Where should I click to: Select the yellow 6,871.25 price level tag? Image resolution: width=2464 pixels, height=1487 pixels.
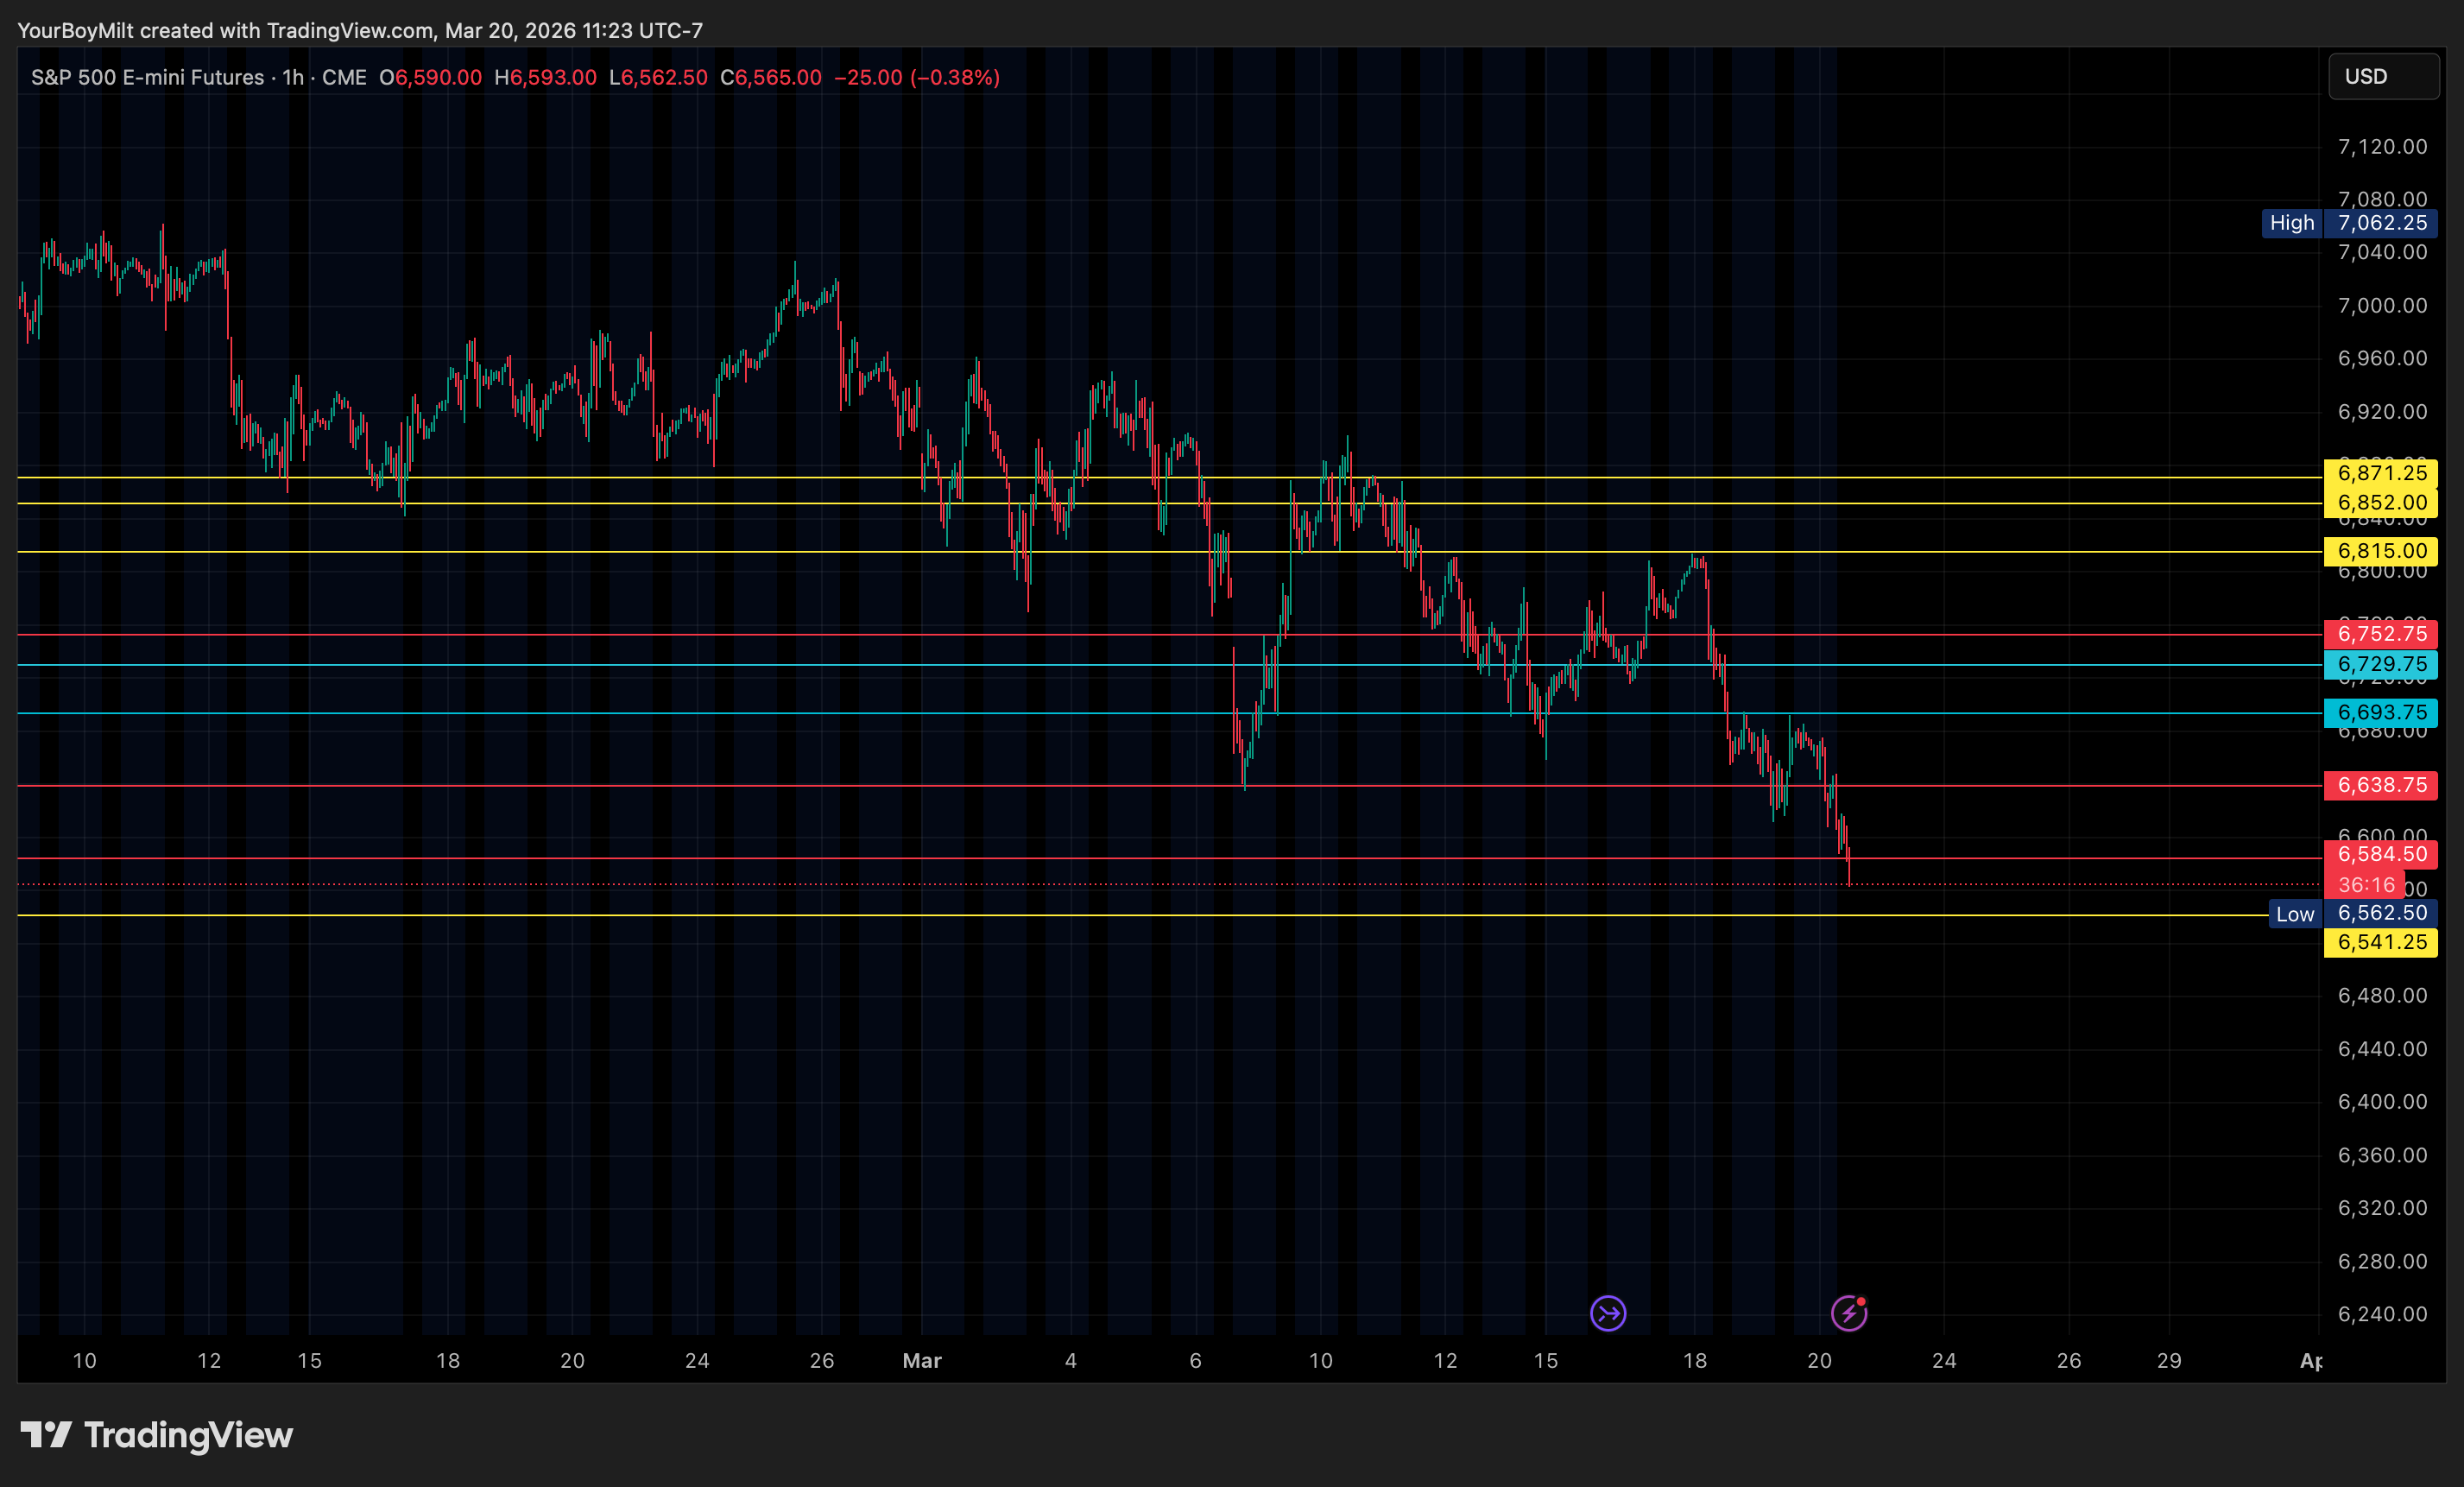point(2381,473)
